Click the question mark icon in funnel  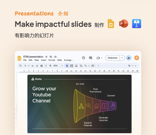[x=105, y=106]
